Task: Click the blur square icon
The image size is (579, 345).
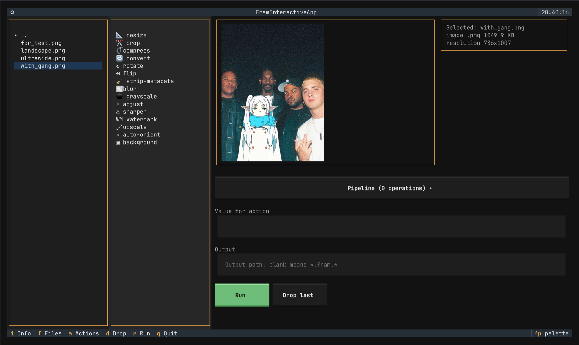Action: [119, 89]
